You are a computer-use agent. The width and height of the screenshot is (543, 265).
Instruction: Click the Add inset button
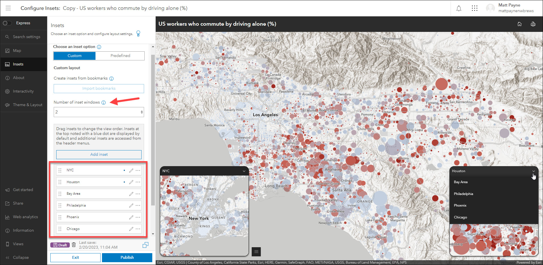click(99, 154)
